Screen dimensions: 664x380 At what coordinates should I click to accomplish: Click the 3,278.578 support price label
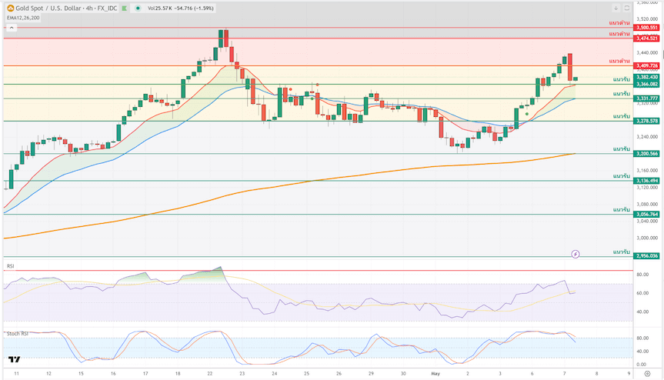tap(646, 121)
